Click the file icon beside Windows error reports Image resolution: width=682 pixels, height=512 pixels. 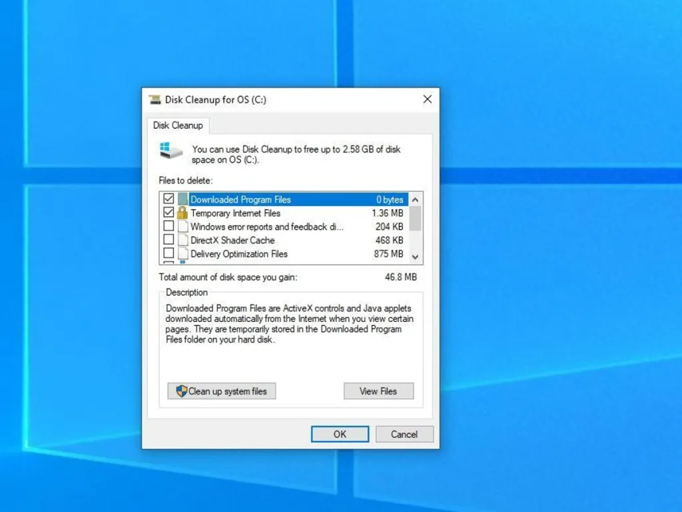pos(182,227)
